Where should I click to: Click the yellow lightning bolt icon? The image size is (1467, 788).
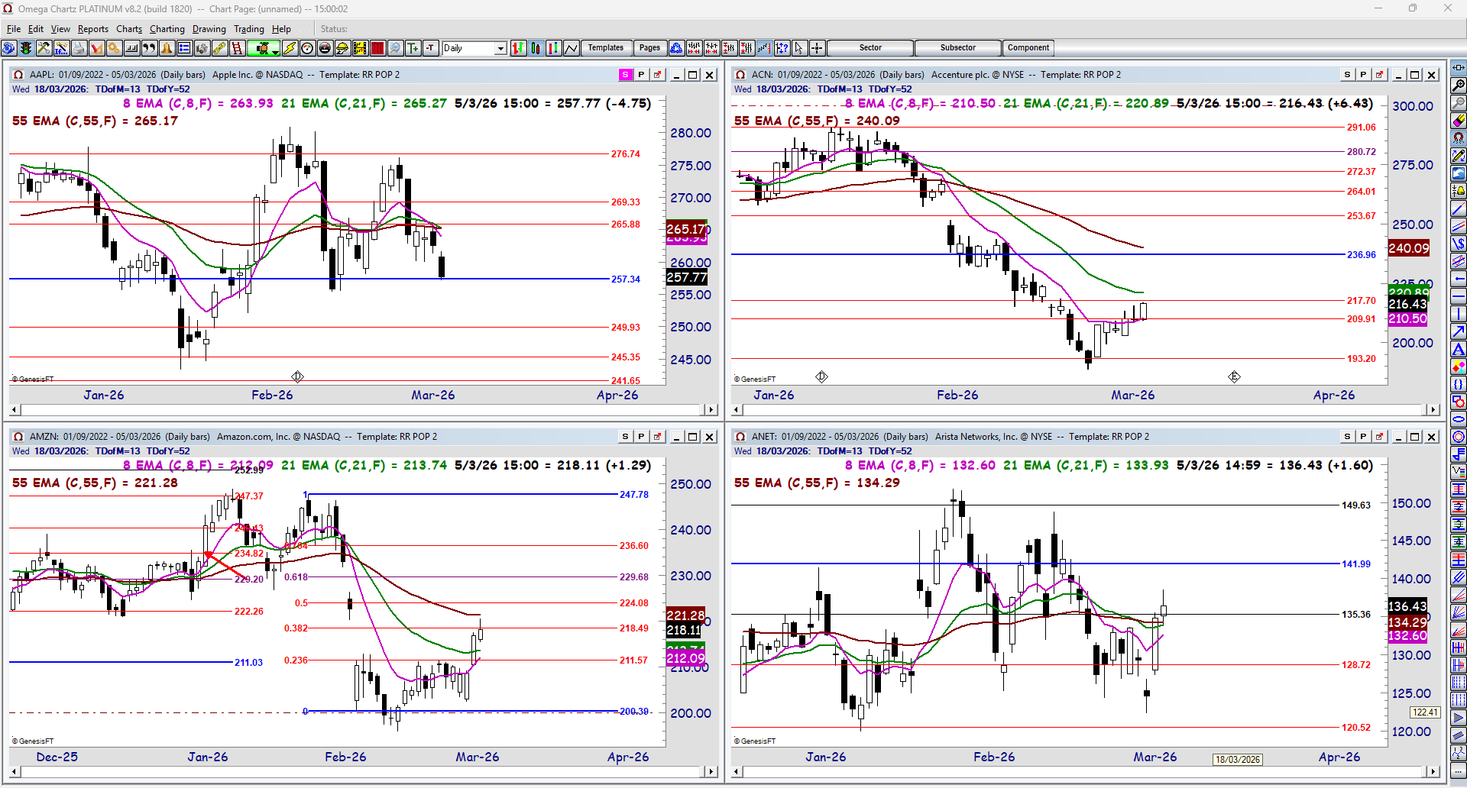click(290, 48)
